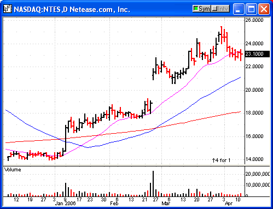Click the tallest volume bar near Feb 27

coord(153,184)
